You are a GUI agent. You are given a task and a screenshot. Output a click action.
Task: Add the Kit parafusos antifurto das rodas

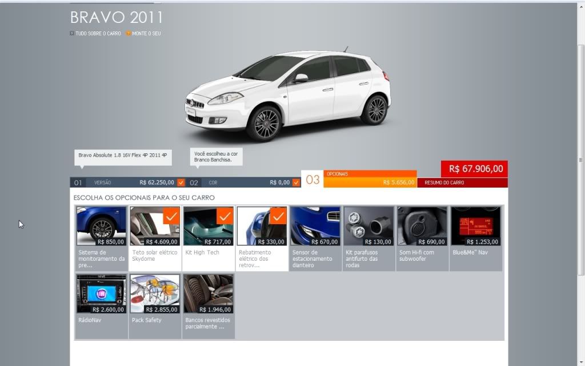(x=368, y=238)
